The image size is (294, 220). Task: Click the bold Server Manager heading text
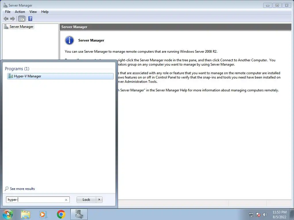tap(91, 40)
